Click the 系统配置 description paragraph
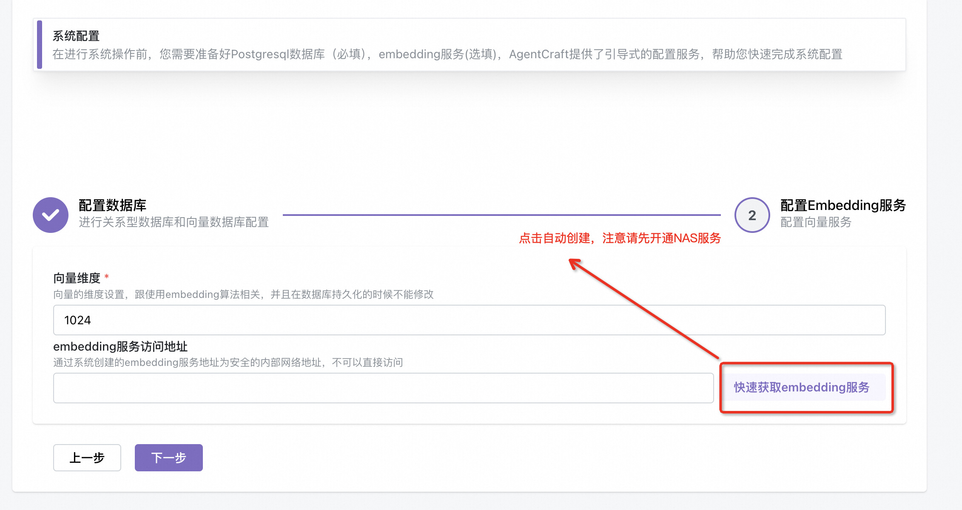Screen dimensions: 962x510 click(x=447, y=54)
